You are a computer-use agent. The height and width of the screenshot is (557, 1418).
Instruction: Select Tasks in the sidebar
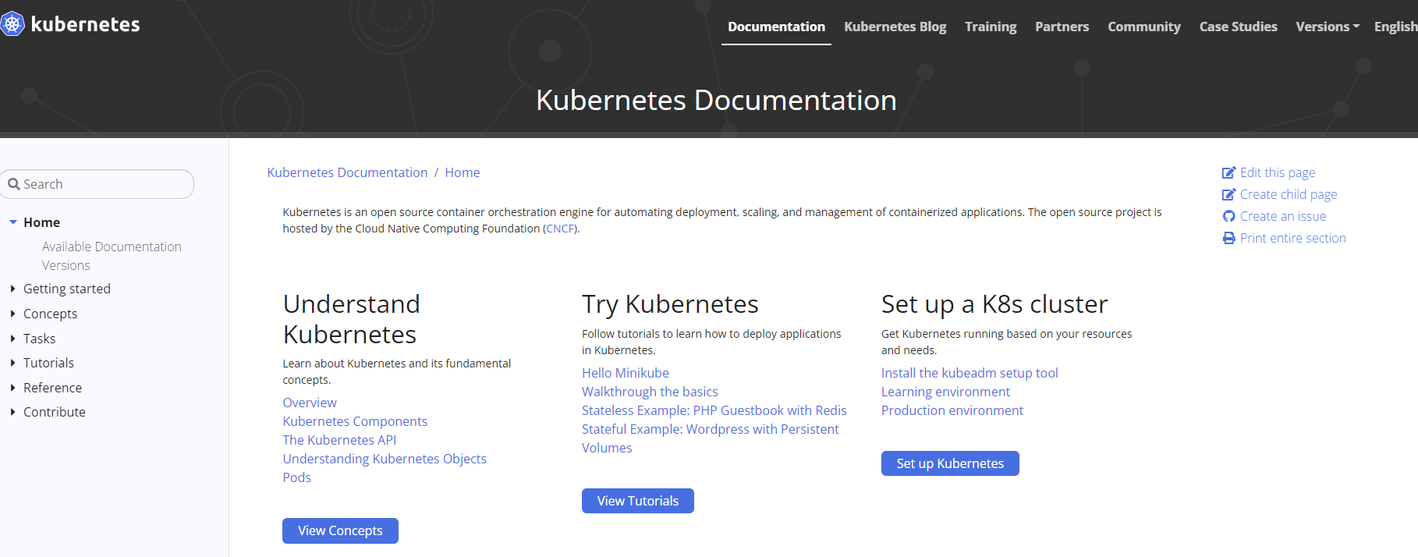[x=39, y=339]
